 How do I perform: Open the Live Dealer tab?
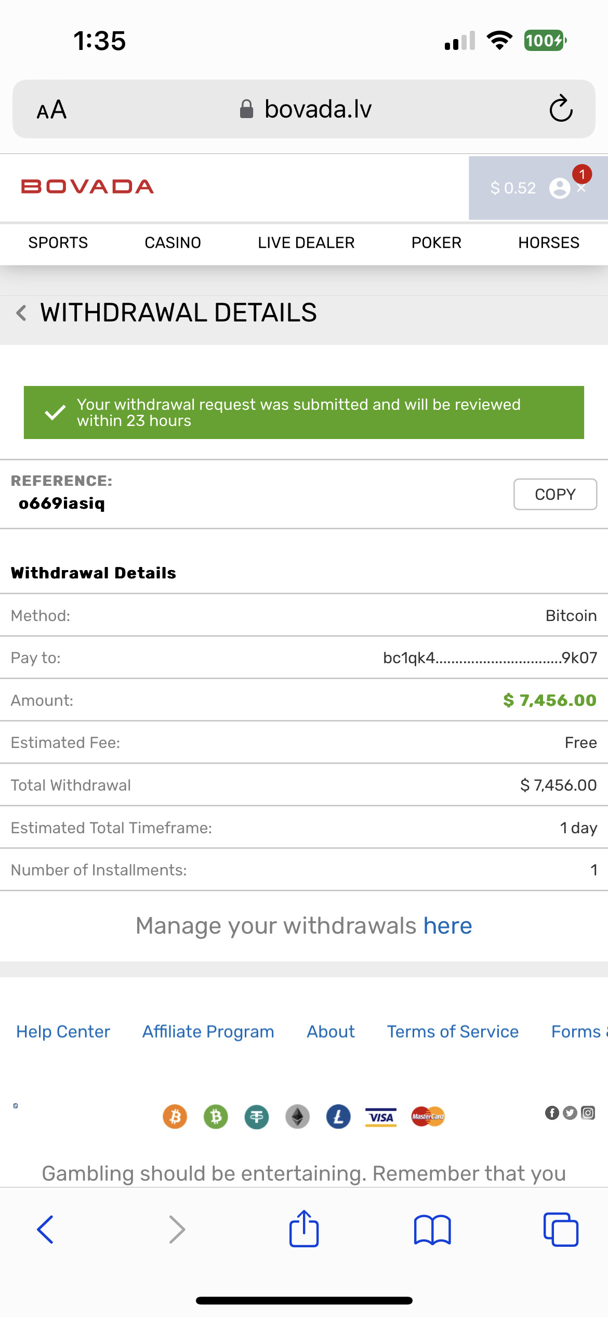[x=306, y=243]
